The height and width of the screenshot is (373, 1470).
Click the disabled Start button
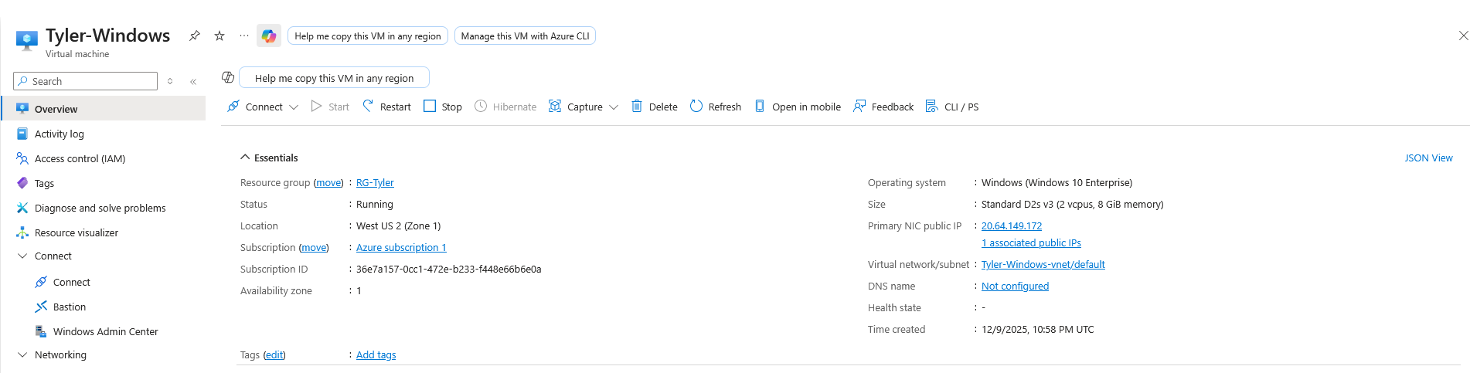330,107
